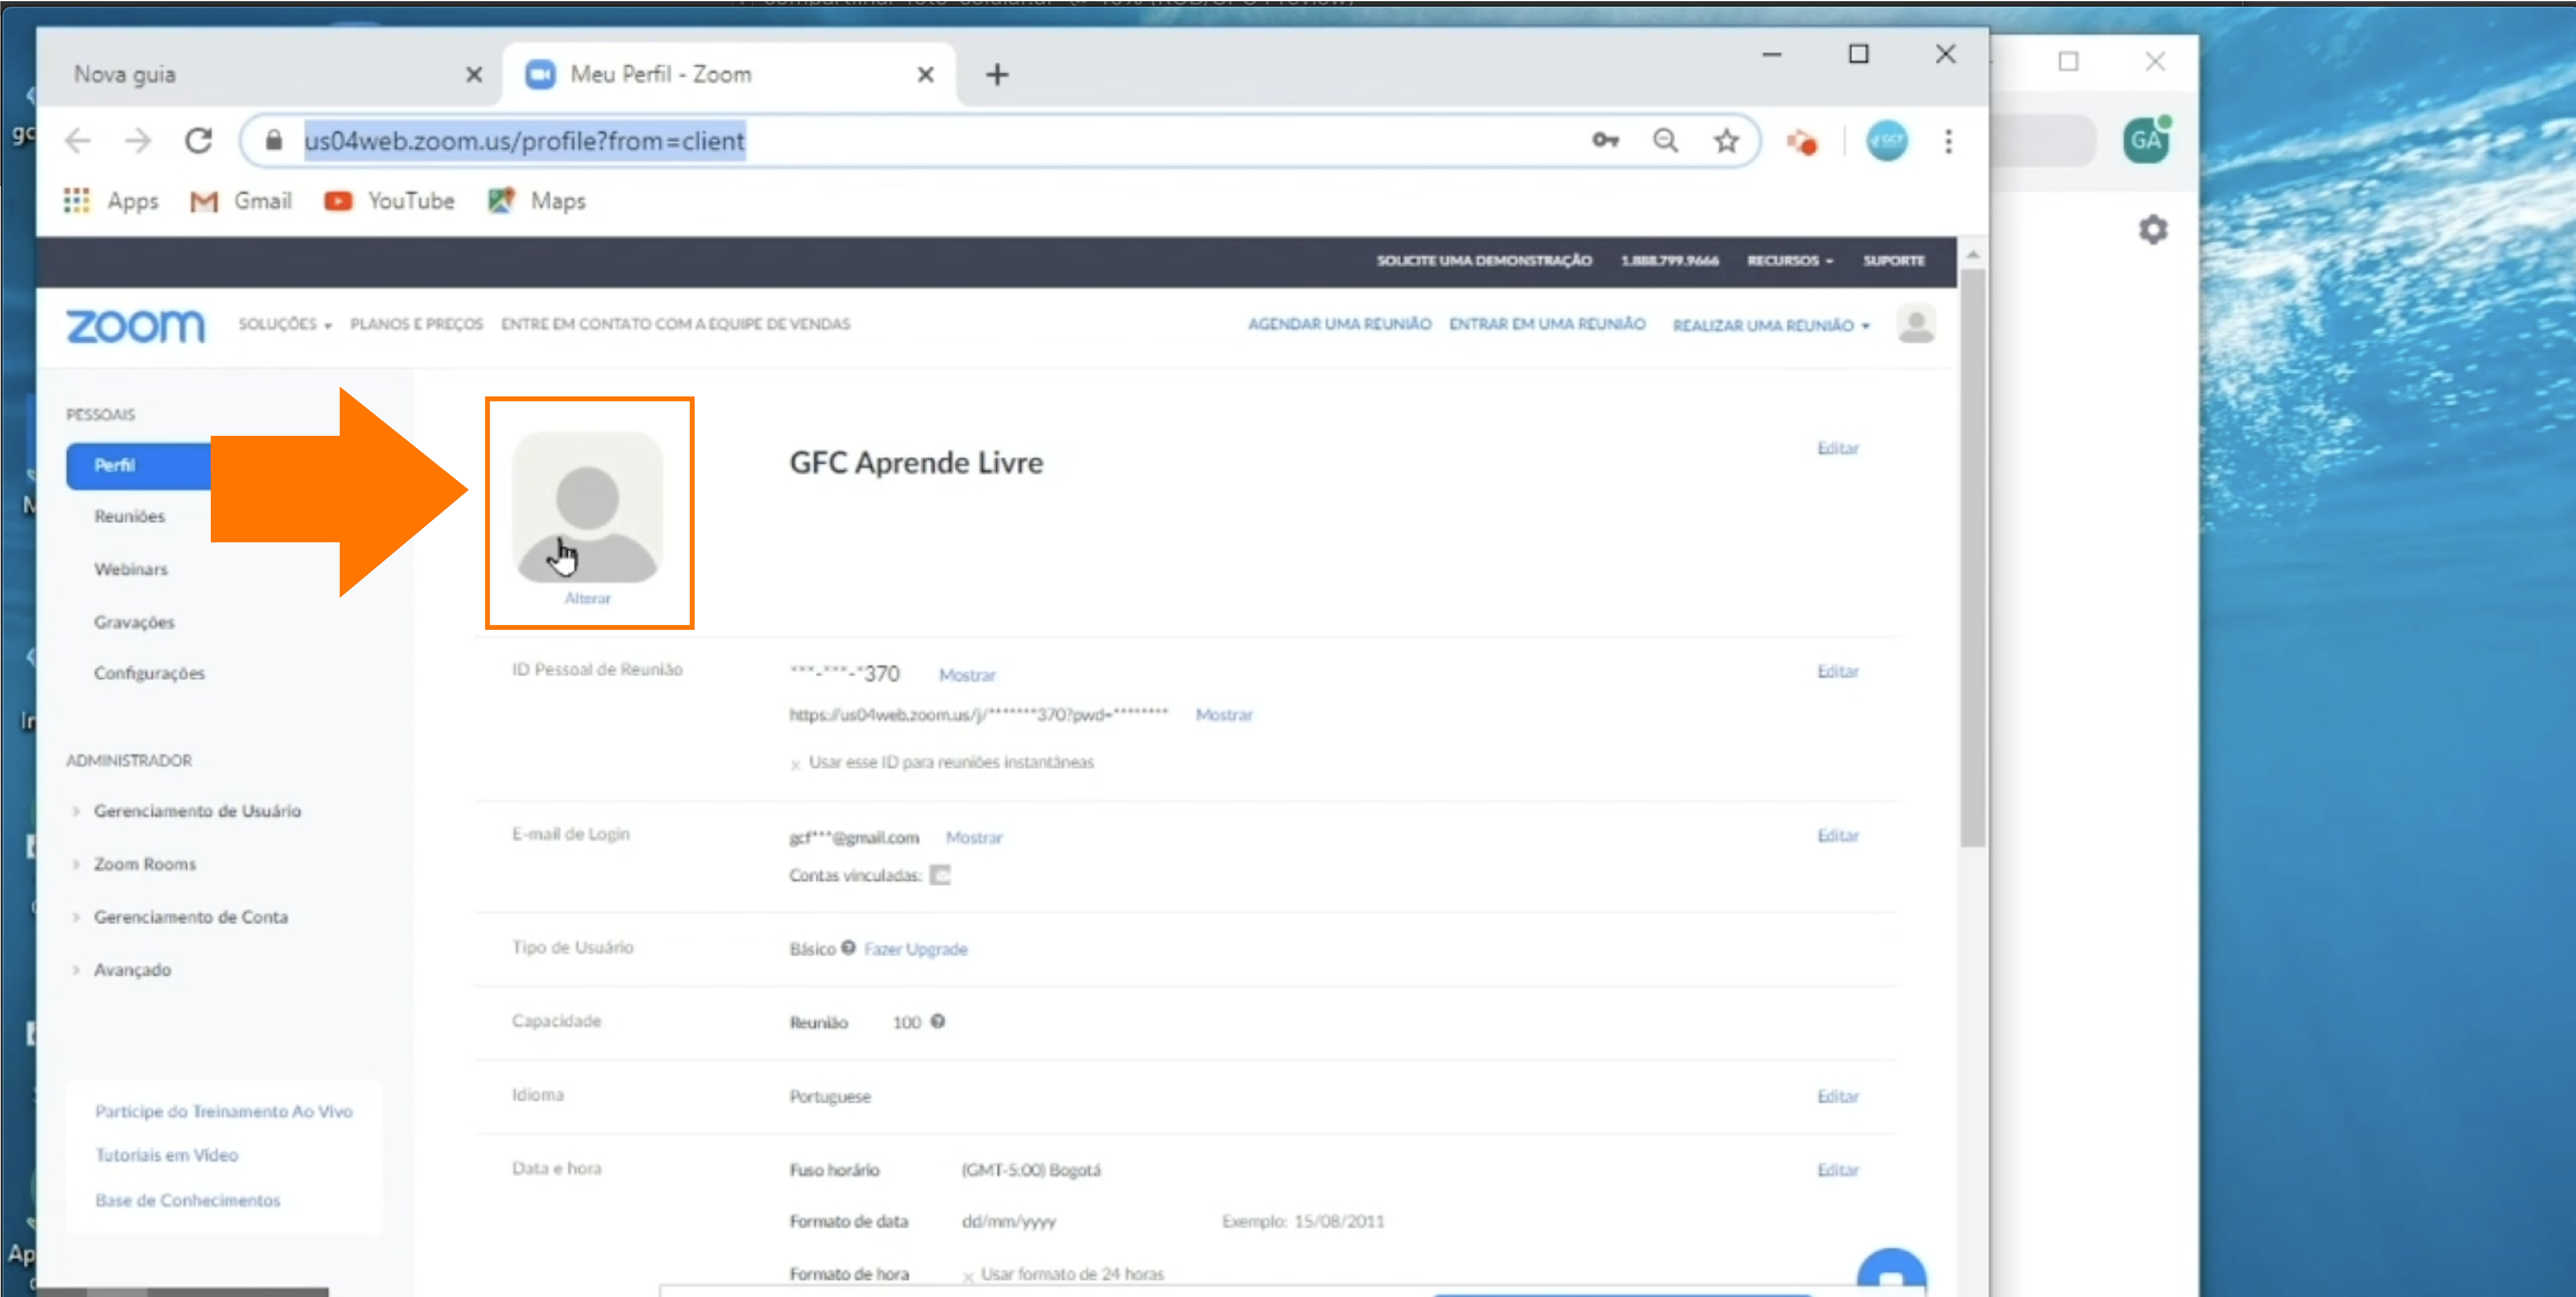Open the Apps grid bookmark

111,201
